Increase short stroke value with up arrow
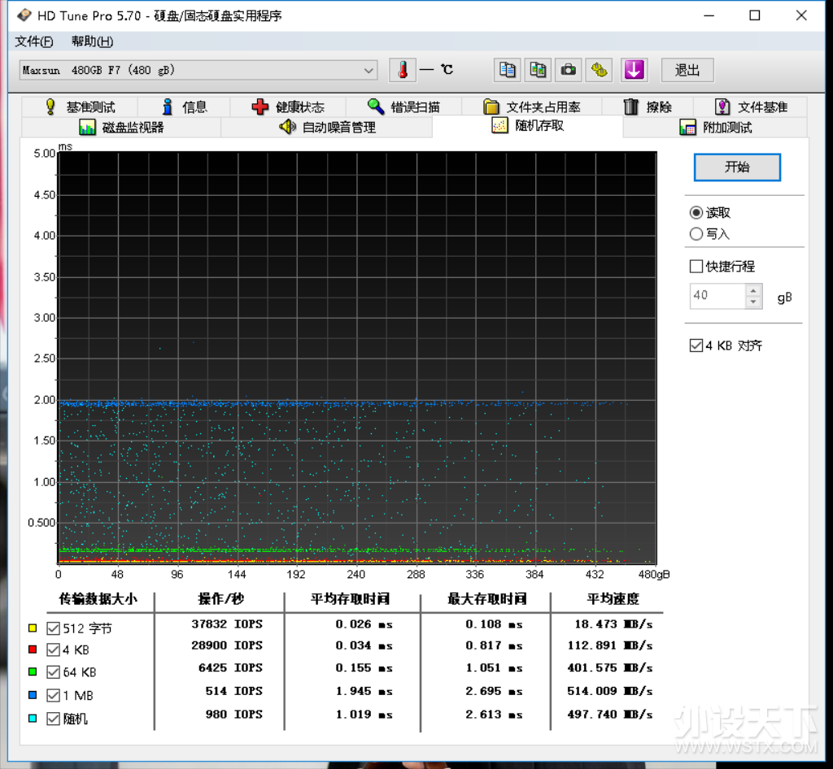This screenshot has height=769, width=833. click(x=753, y=290)
